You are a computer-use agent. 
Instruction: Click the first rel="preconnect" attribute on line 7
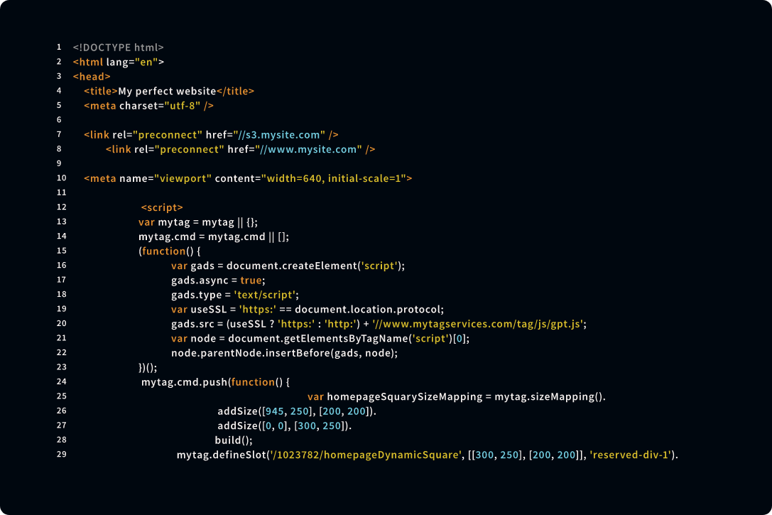click(x=157, y=135)
